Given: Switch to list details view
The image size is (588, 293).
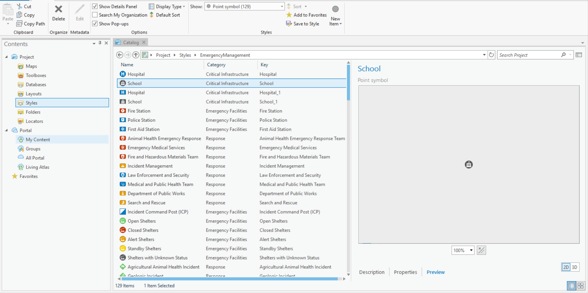Looking at the screenshot, I should (571, 286).
